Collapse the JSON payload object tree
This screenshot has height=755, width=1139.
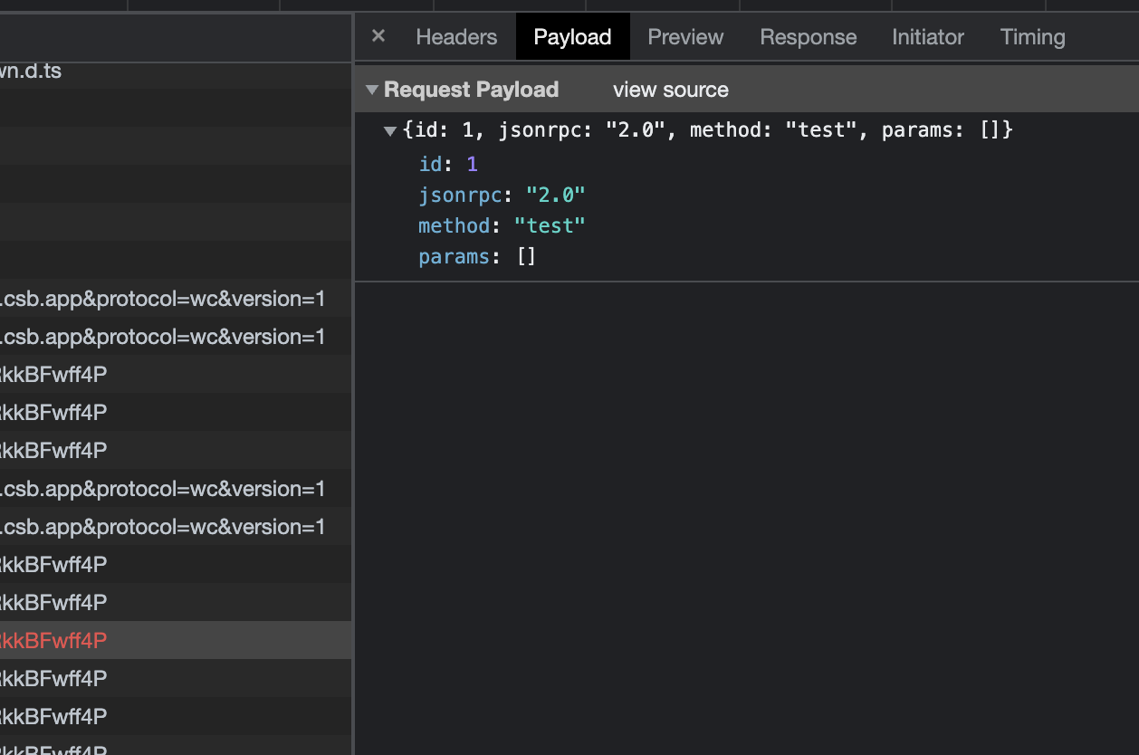point(390,130)
